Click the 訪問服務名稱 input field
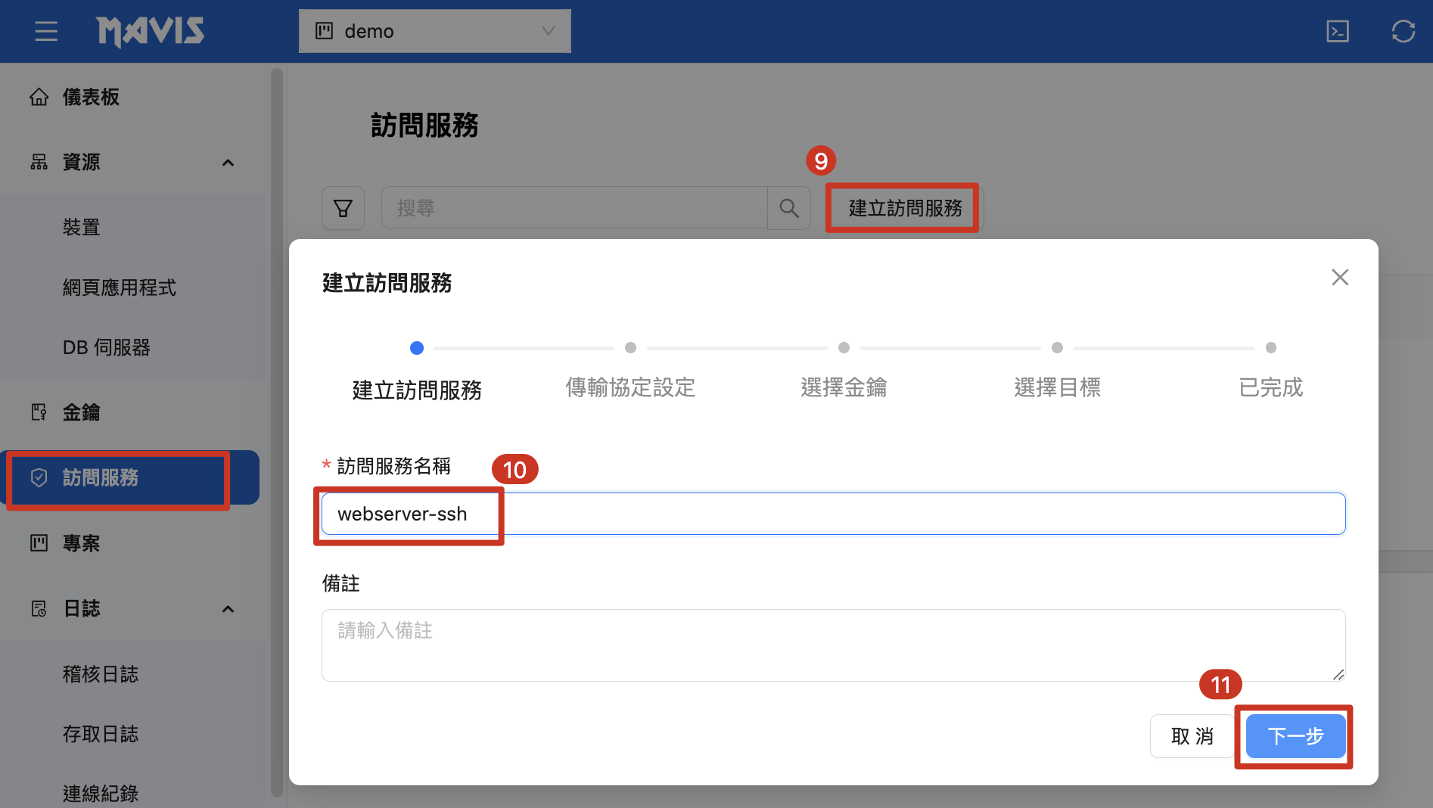 click(832, 514)
